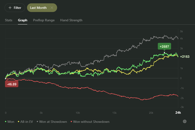Remove the Last Month filter with X
This screenshot has height=130, width=195.
(x=52, y=8)
